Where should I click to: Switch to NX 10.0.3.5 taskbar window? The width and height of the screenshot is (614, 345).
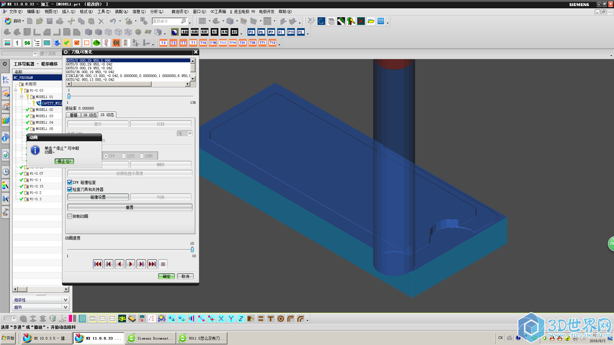pyautogui.click(x=46, y=338)
